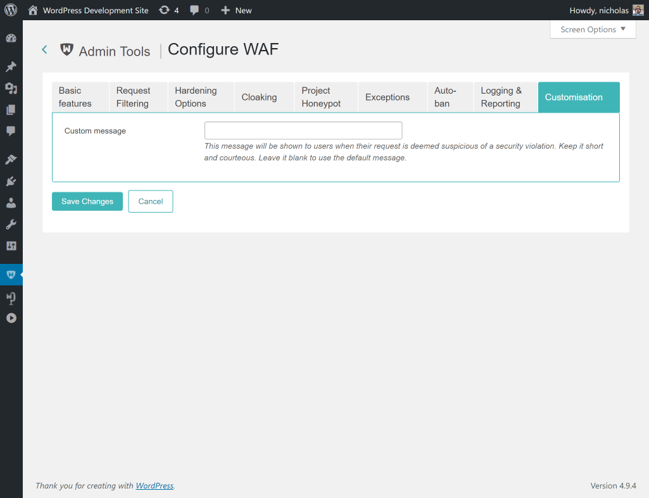Switch to the Basic features tab
The height and width of the screenshot is (498, 649).
click(80, 97)
